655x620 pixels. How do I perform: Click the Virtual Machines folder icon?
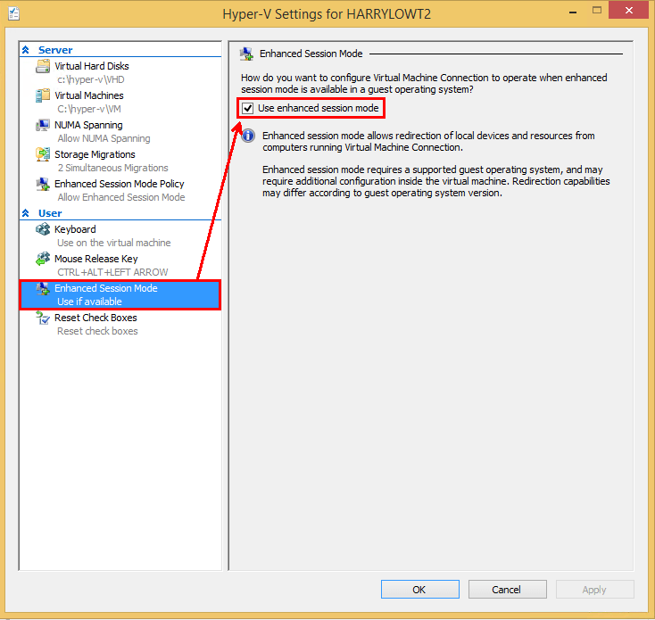pyautogui.click(x=43, y=95)
